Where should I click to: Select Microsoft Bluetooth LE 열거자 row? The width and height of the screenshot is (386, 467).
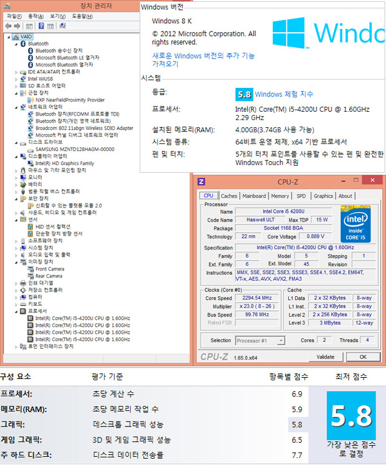click(x=67, y=58)
